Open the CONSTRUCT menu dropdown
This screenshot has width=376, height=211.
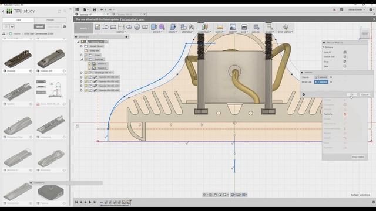tap(204, 32)
